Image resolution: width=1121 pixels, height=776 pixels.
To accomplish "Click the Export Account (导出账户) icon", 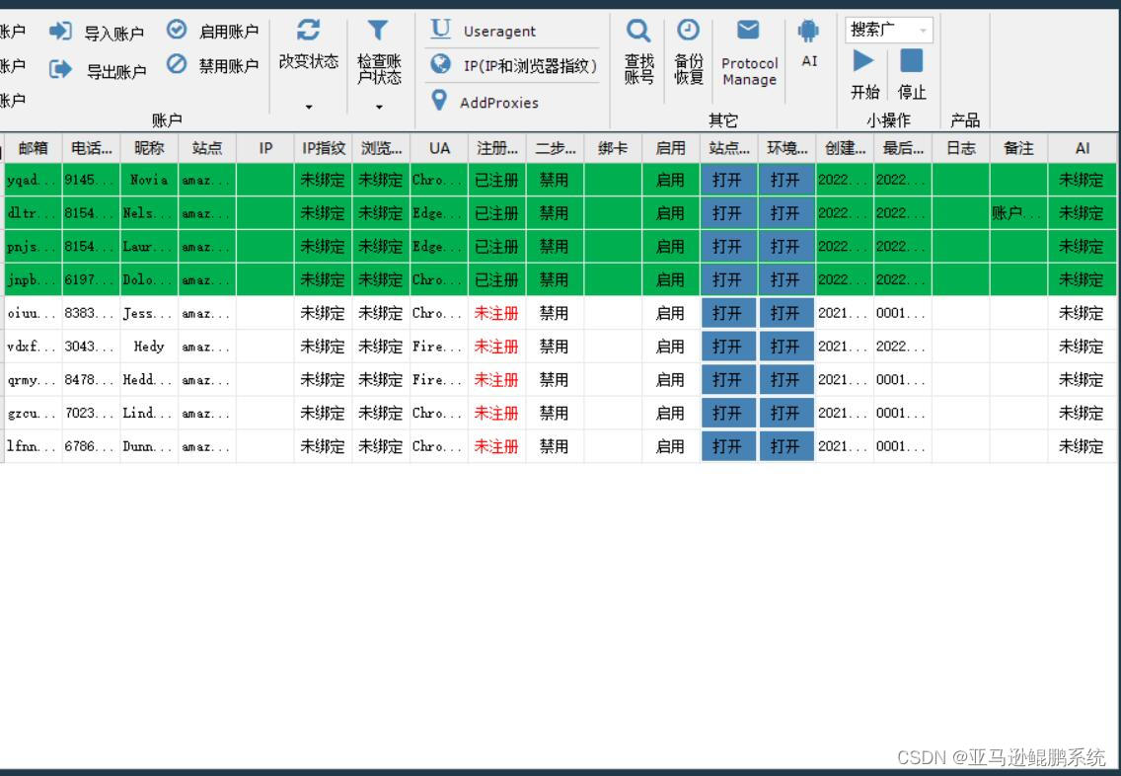I will coord(60,69).
